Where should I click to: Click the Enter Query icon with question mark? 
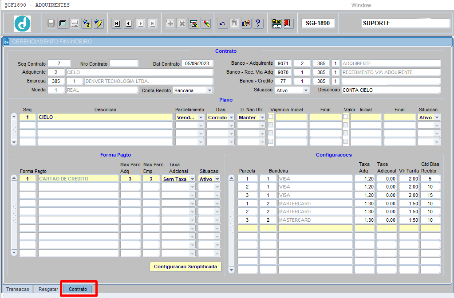87,23
